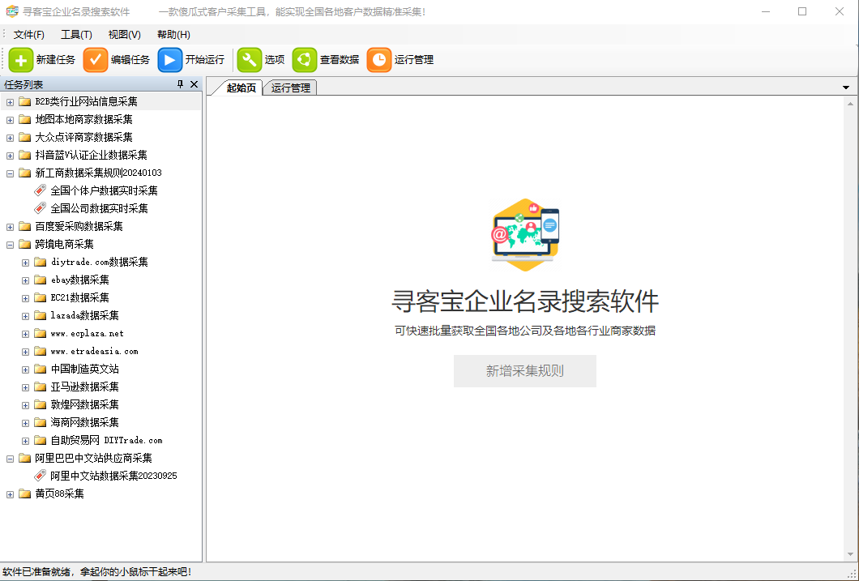859x581 pixels.
Task: Expand the www.ecplaza.net node
Action: pyautogui.click(x=25, y=334)
